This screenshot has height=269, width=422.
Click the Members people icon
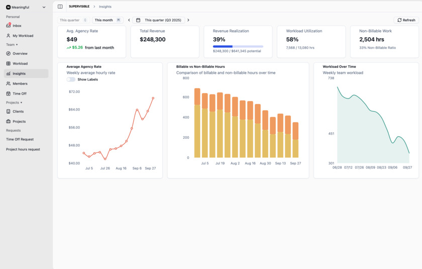pyautogui.click(x=9, y=83)
